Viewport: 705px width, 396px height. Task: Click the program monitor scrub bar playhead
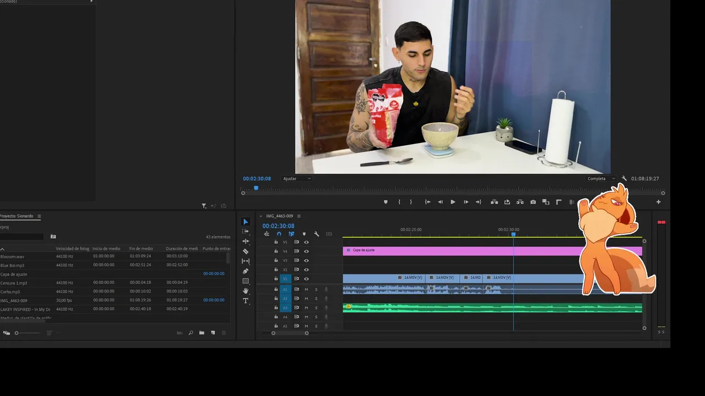tap(256, 188)
